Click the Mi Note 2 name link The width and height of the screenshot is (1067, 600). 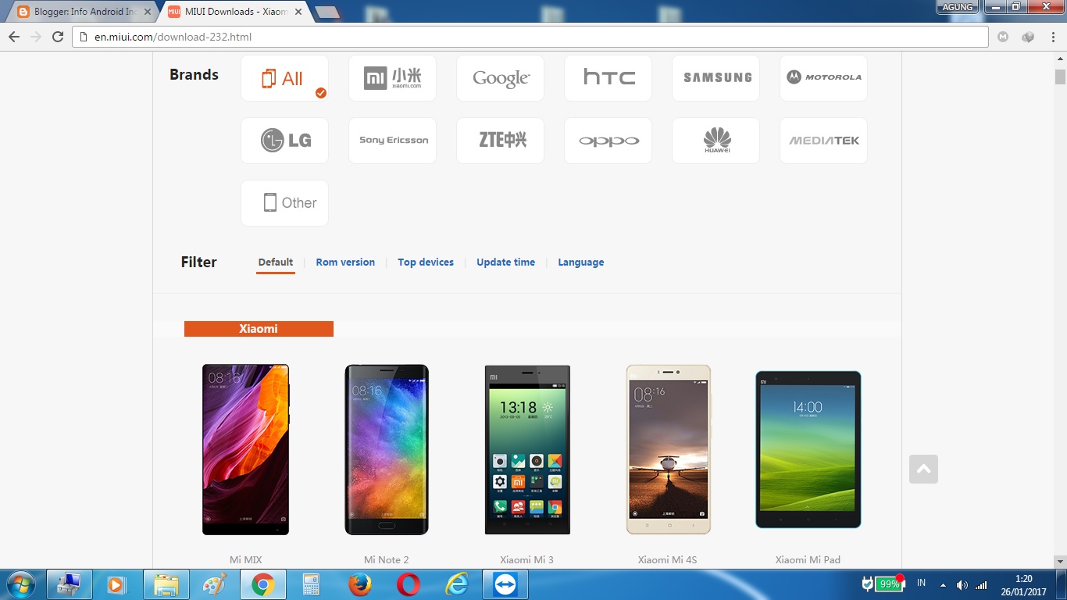(x=387, y=560)
